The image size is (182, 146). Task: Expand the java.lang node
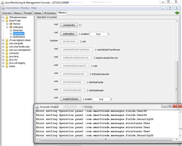(3, 57)
